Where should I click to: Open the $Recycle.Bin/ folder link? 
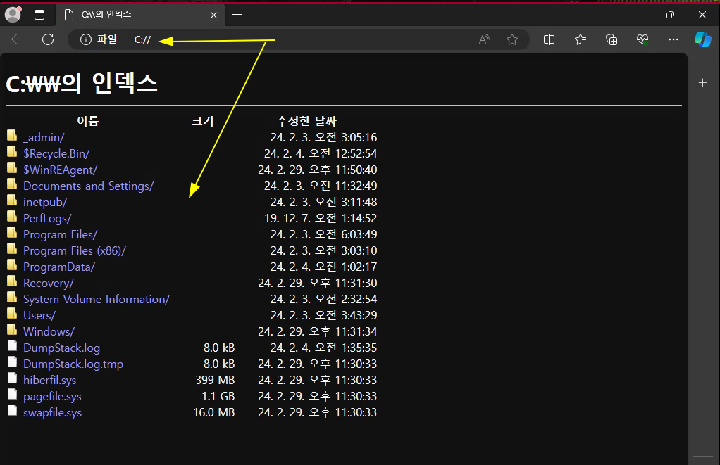coord(56,153)
